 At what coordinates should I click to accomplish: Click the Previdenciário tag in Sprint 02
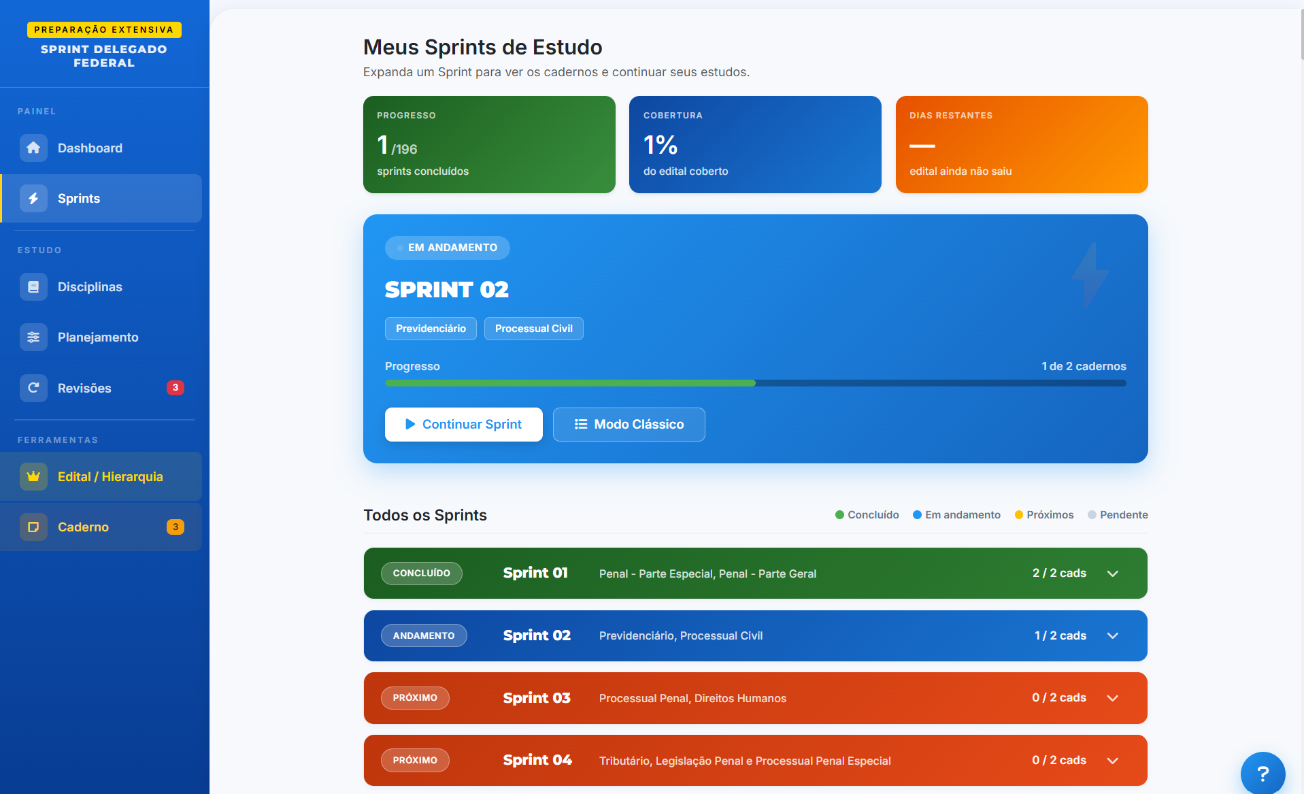point(431,329)
